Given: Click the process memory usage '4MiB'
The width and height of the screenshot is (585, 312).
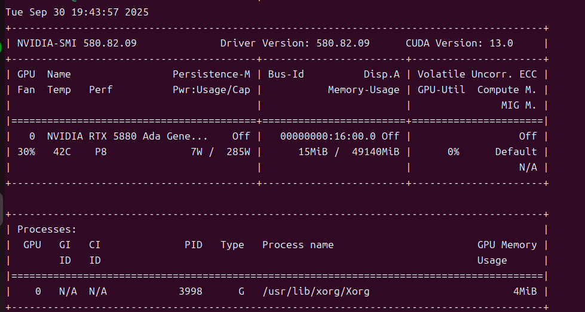Looking at the screenshot, I should [525, 292].
